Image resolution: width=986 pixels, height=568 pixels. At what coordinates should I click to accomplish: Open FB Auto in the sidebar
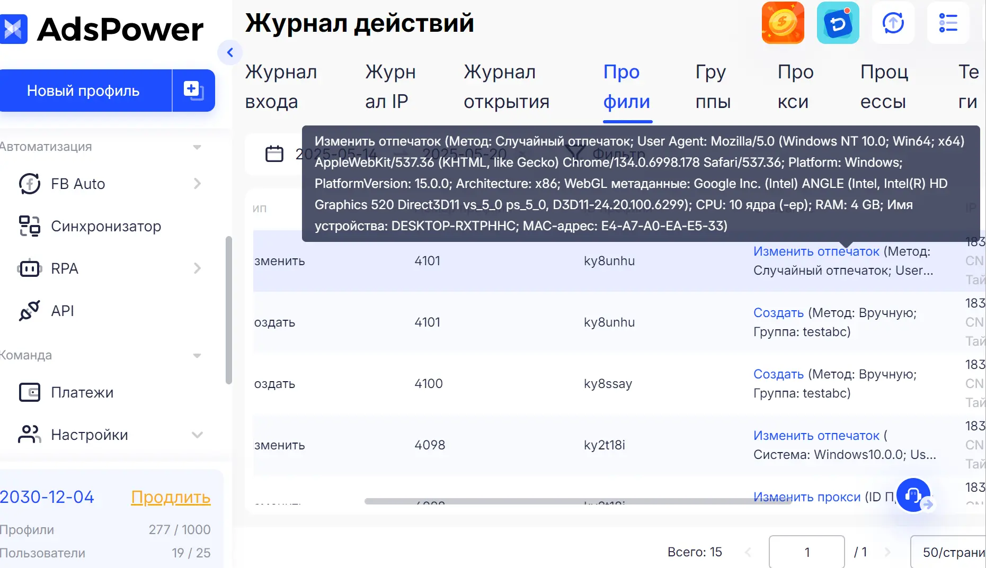coord(78,184)
